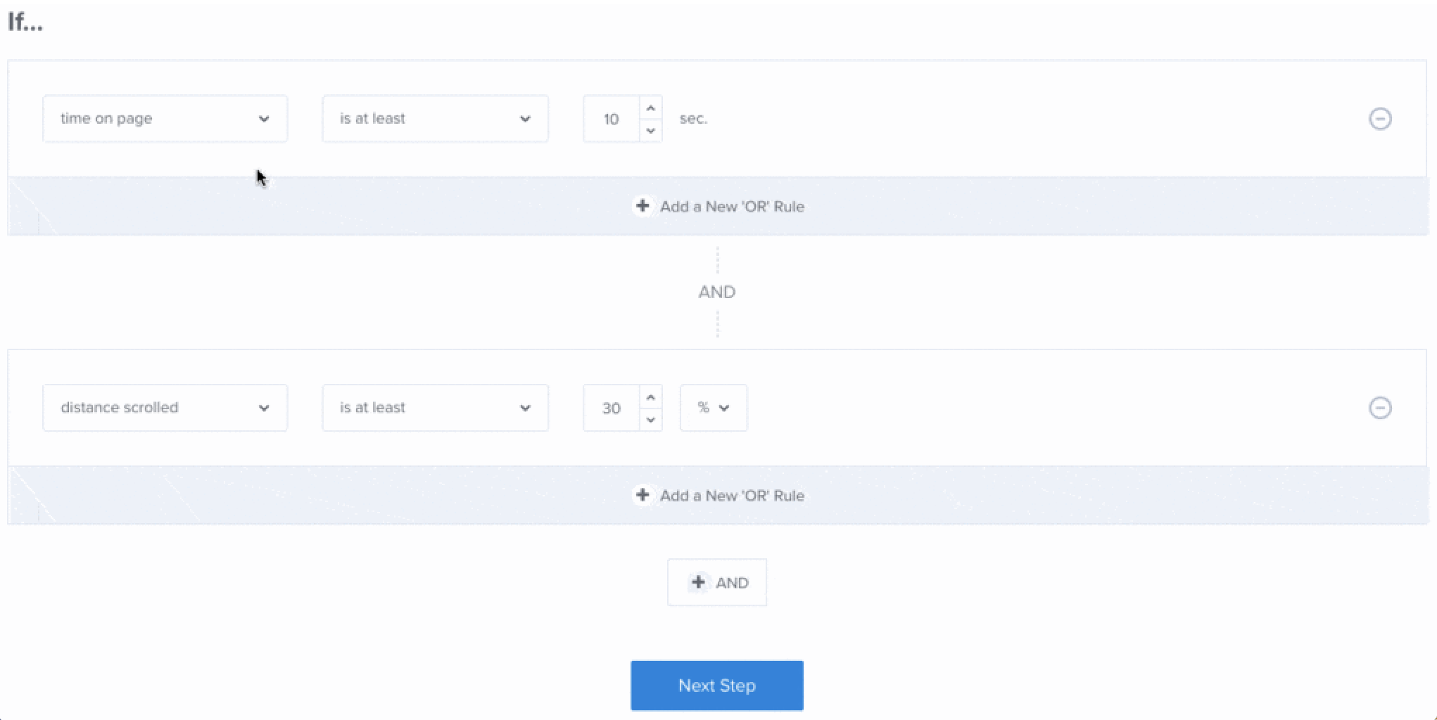The image size is (1437, 720).
Task: Remove the distance scrolled rule
Action: pos(1379,408)
